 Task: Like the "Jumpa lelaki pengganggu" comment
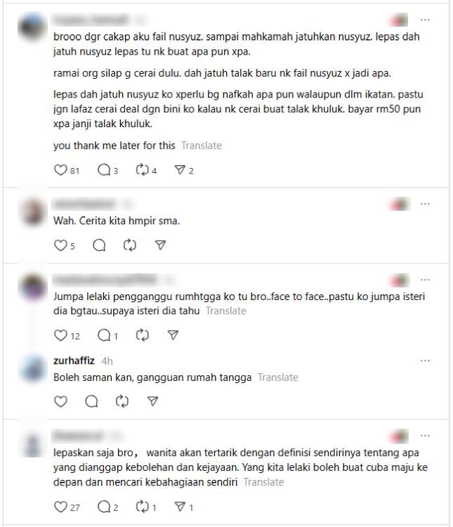coord(60,335)
